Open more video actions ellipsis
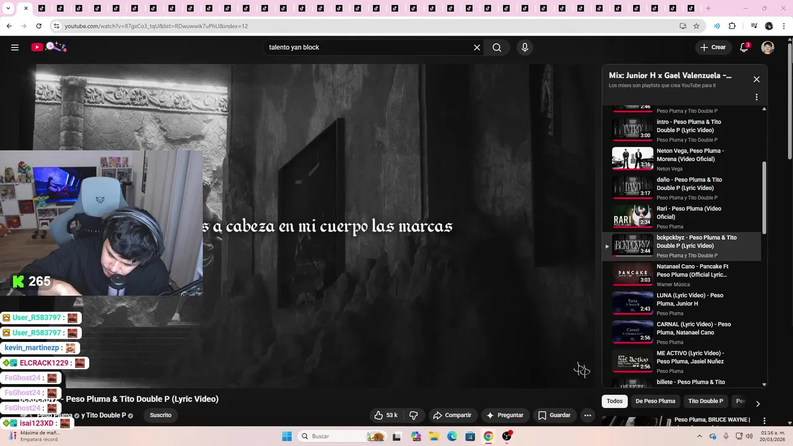This screenshot has height=446, width=793. point(587,415)
